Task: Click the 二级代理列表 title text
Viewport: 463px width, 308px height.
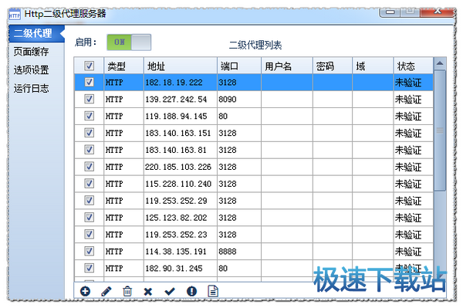Action: tap(255, 45)
